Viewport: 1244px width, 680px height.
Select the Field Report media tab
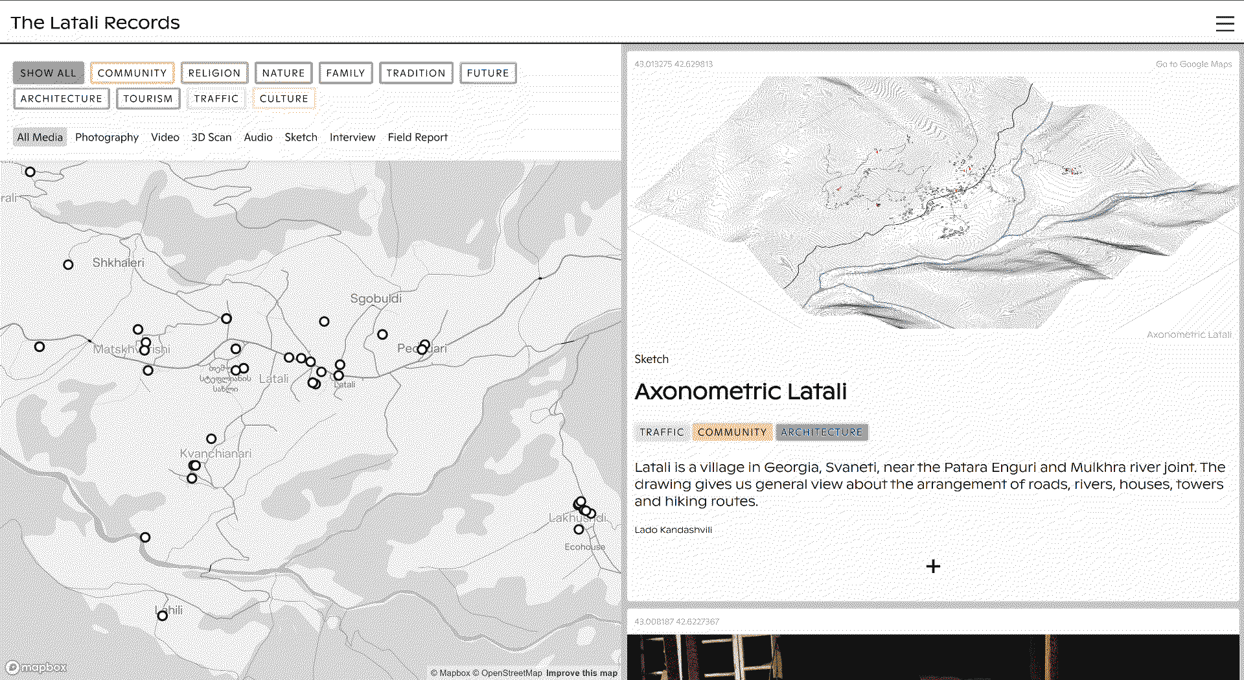point(417,137)
